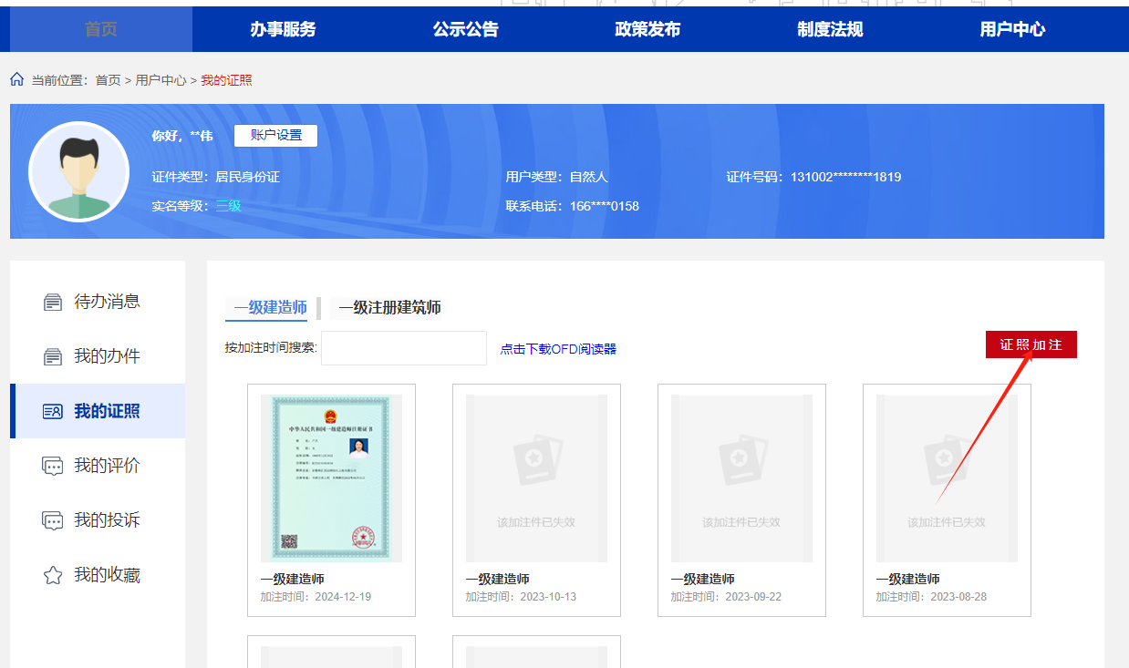Select 我的证照 in the sidebar
This screenshot has width=1129, height=668.
coord(98,411)
